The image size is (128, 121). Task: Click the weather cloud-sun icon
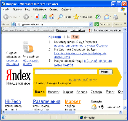click(94, 107)
